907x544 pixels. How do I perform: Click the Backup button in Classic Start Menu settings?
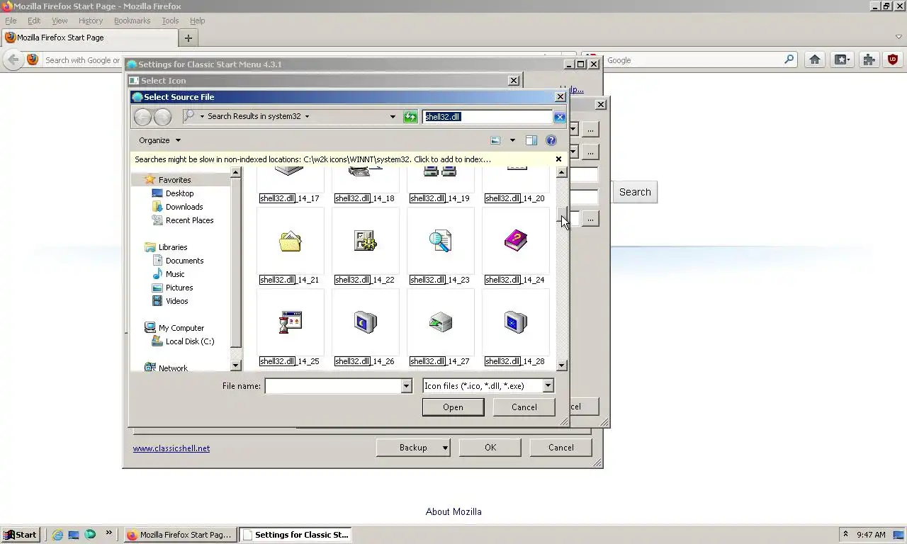tap(413, 448)
